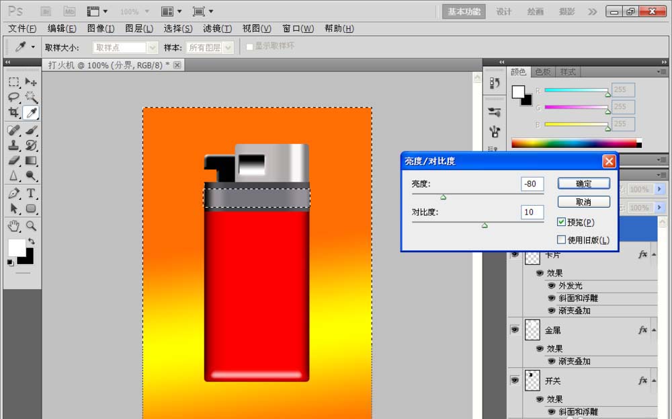
Task: Enable the 使用旧版 option
Action: (x=562, y=239)
